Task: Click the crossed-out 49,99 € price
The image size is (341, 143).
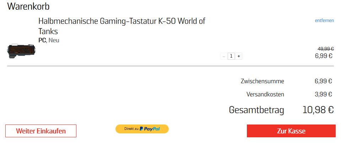Action: click(325, 49)
